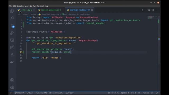Open the feedback icon in status bar

pyautogui.click(x=152, y=93)
